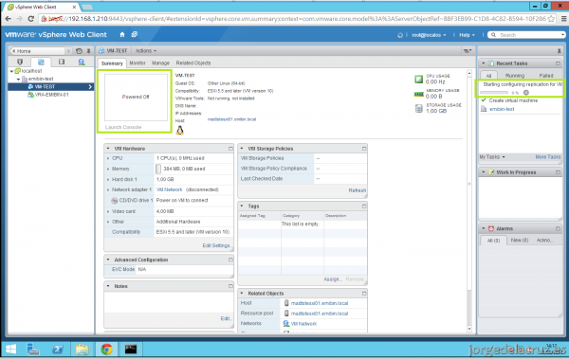Screen dimensions: 569x359
Task: Click the replication task progress bar
Action: tap(494, 93)
